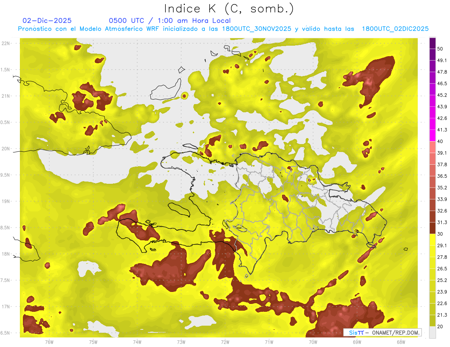Image resolution: width=450 pixels, height=347 pixels.
Task: Select the colorbar value "36.5"
Action: click(x=442, y=176)
